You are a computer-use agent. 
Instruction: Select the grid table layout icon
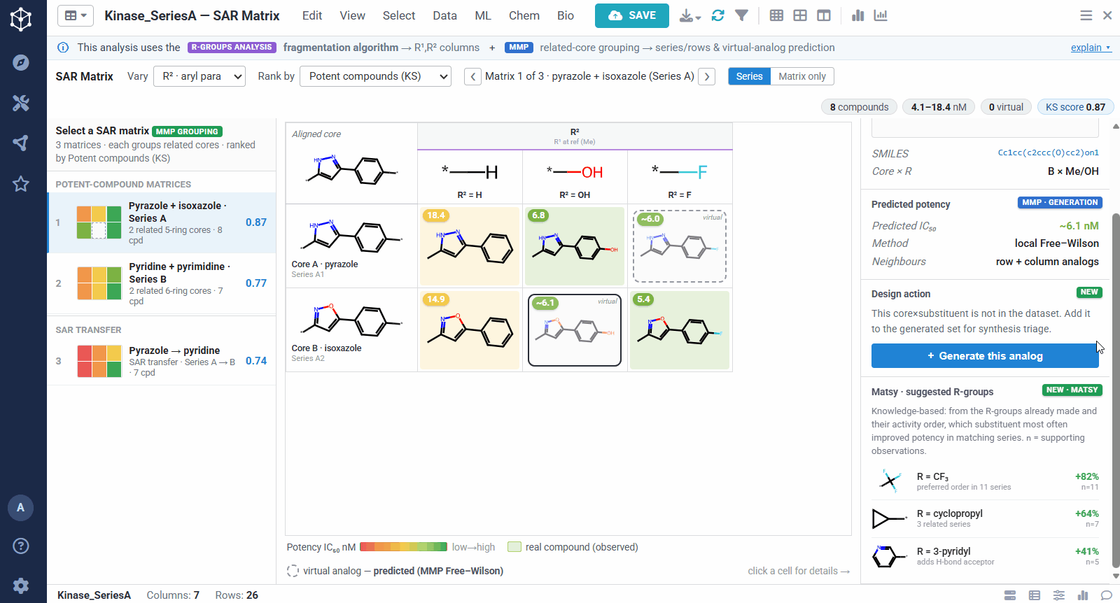pyautogui.click(x=776, y=15)
